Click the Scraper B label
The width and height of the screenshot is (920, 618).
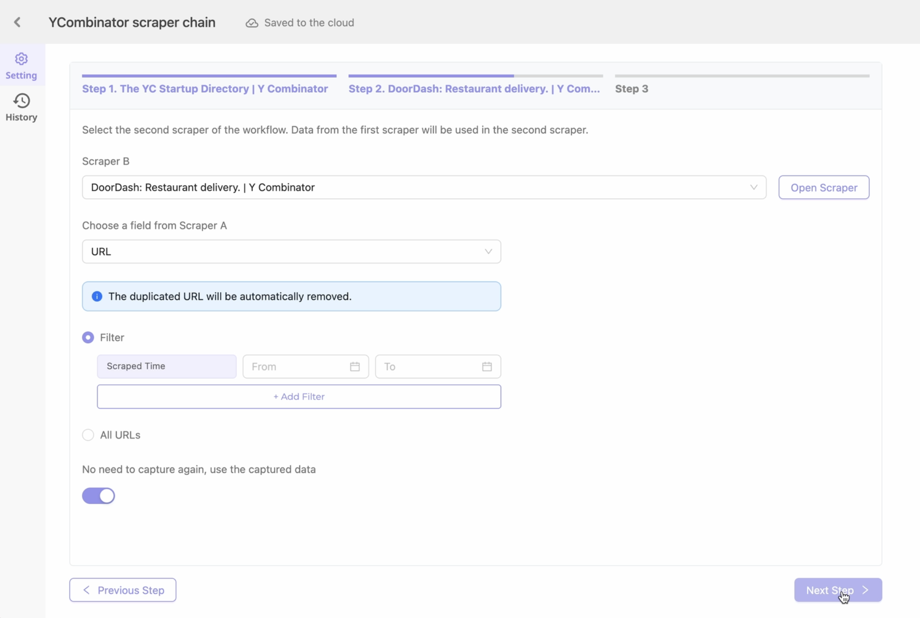(x=106, y=161)
